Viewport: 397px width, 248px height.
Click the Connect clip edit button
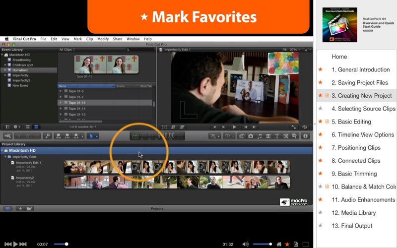(x=59, y=136)
